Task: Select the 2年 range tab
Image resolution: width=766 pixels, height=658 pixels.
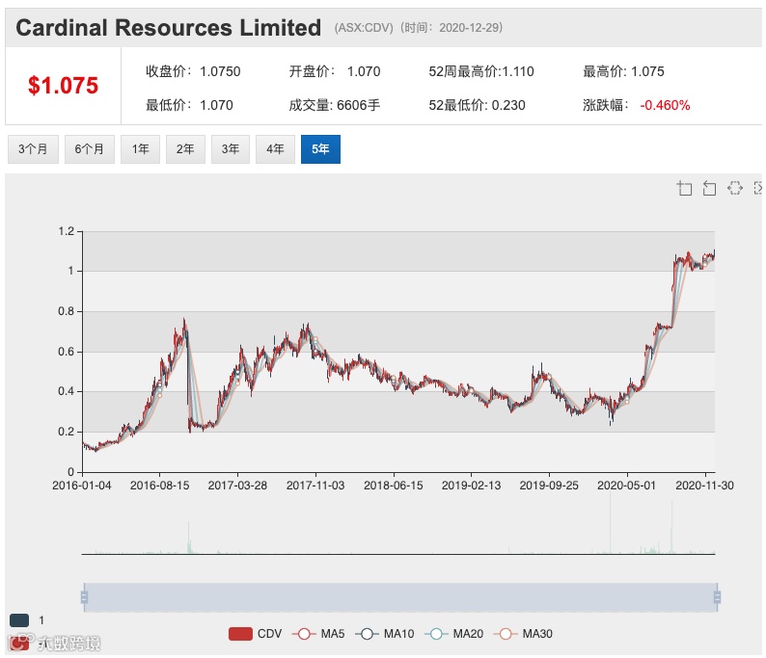Action: tap(185, 149)
